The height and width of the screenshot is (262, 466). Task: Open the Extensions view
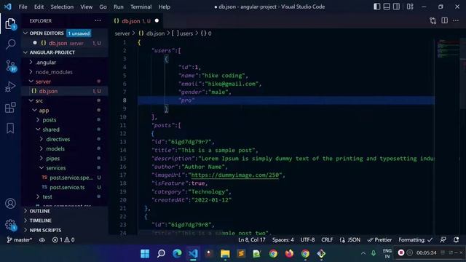10,107
